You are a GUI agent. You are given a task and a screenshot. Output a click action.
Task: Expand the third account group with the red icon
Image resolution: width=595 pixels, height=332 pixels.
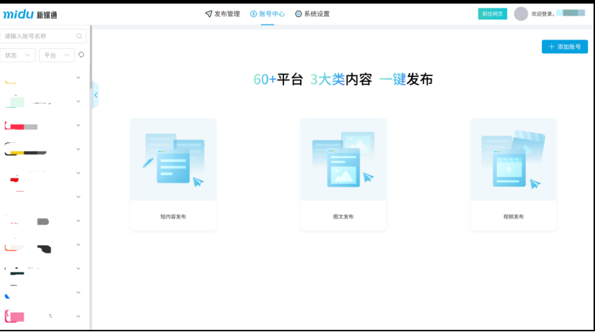click(78, 125)
